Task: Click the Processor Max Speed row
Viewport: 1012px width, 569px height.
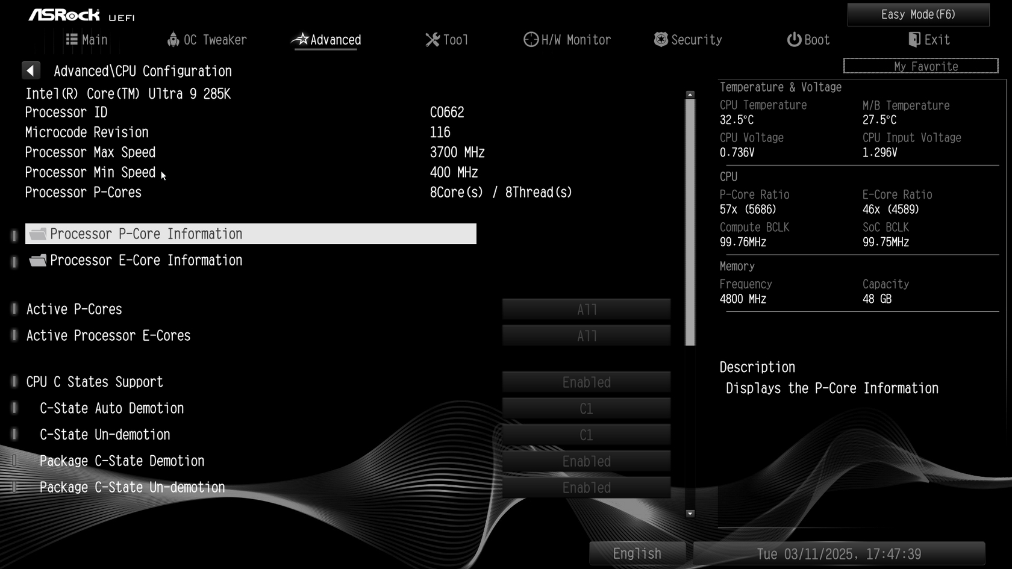Action: coord(255,152)
